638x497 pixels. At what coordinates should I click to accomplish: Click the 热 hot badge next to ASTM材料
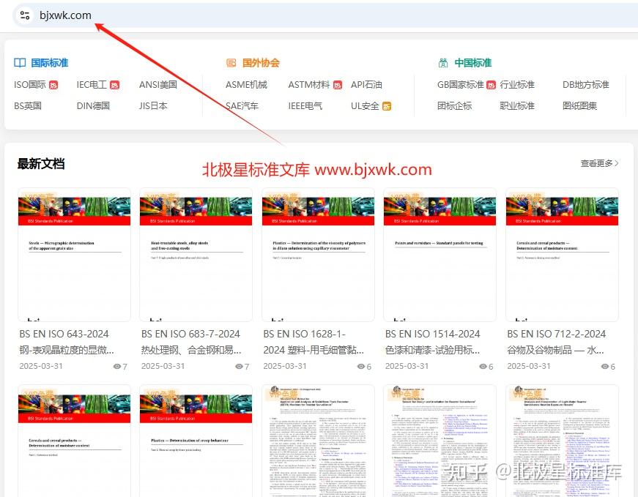coord(337,85)
